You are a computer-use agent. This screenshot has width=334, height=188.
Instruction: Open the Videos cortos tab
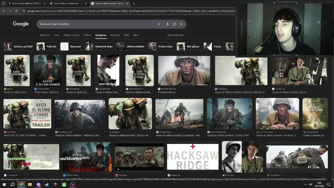coord(71,35)
